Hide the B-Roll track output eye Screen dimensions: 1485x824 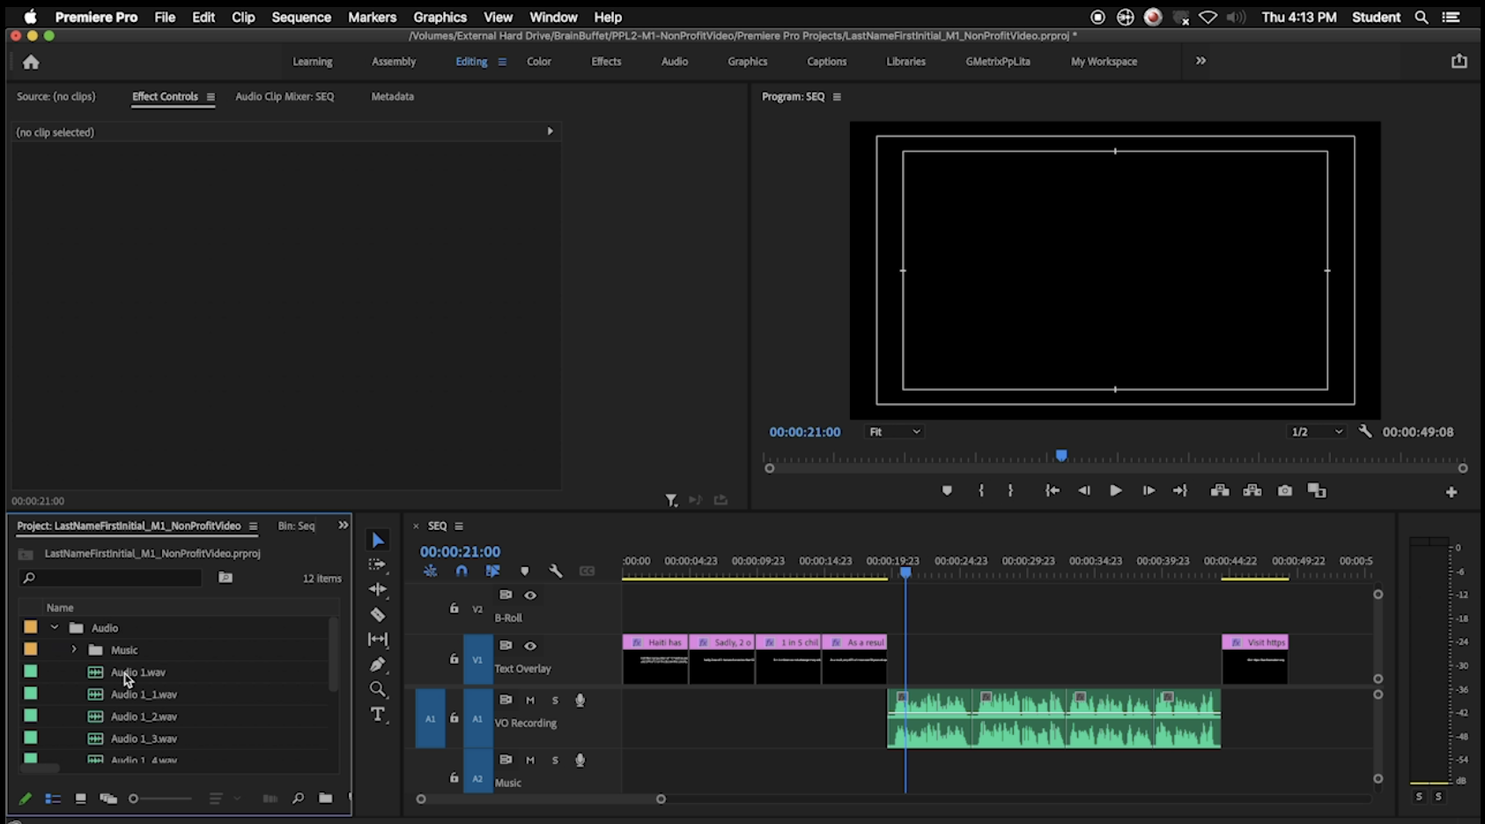tap(530, 595)
